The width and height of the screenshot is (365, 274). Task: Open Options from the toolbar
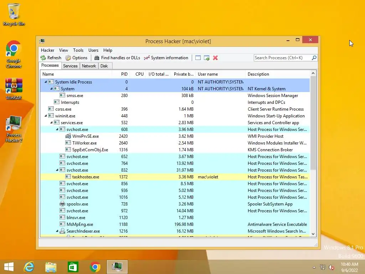pyautogui.click(x=76, y=58)
